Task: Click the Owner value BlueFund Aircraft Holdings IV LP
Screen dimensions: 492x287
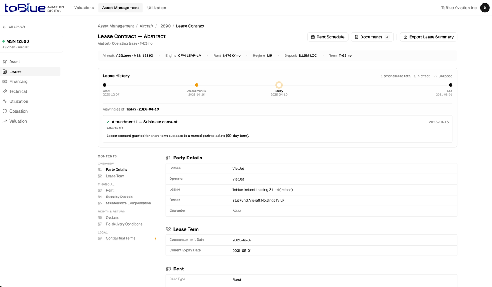Action: (x=258, y=201)
